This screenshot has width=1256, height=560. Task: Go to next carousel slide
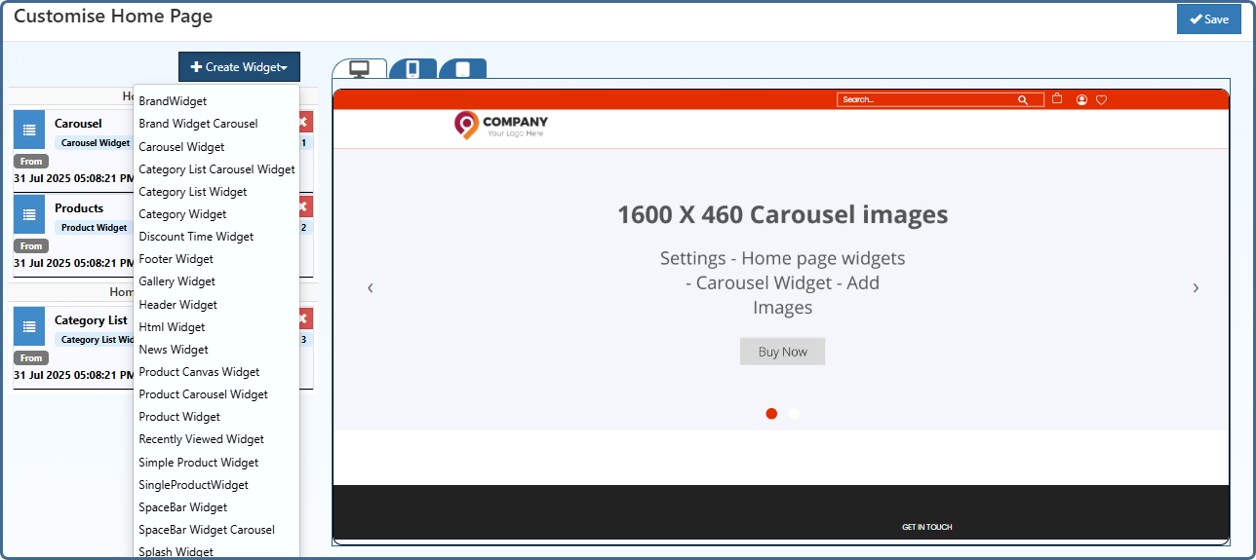coord(1196,287)
